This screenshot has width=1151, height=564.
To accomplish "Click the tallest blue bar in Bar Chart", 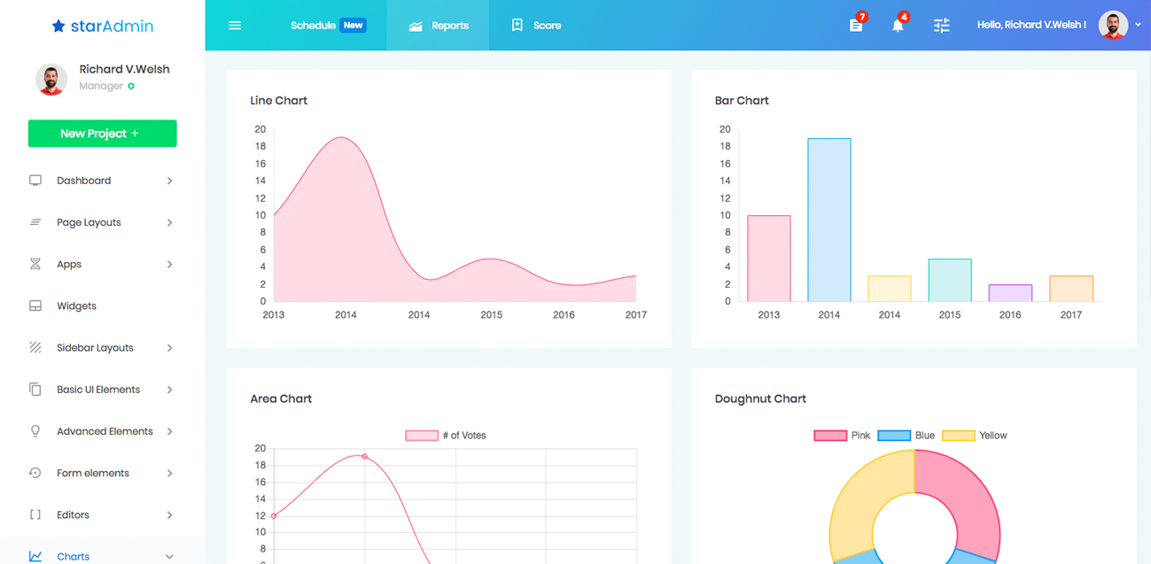I will point(828,220).
